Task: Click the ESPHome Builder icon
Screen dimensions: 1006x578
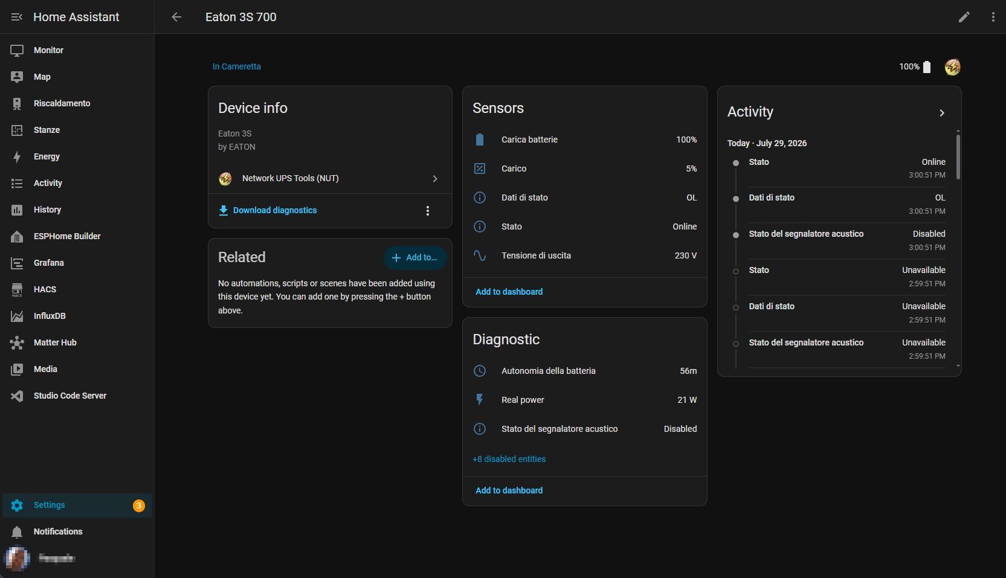Action: tap(17, 236)
